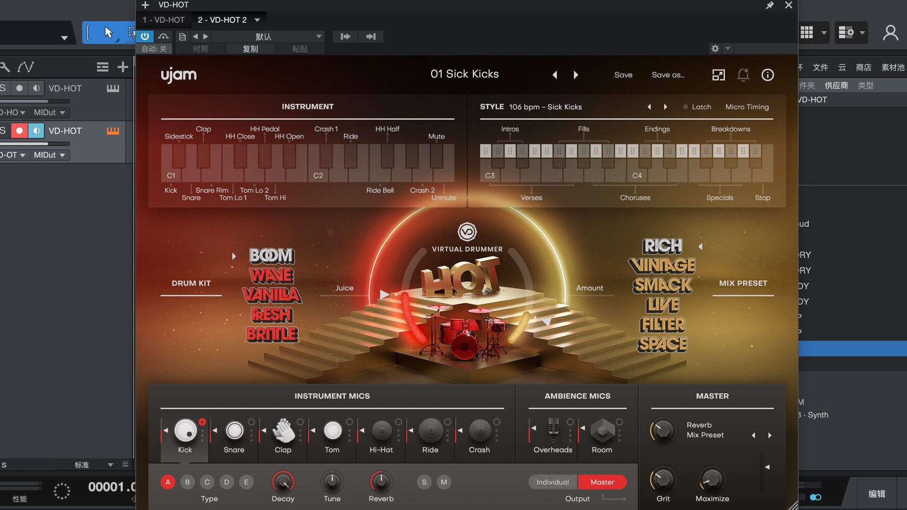Go to the previous ujam preset
Viewport: 907px width, 510px height.
(x=555, y=75)
